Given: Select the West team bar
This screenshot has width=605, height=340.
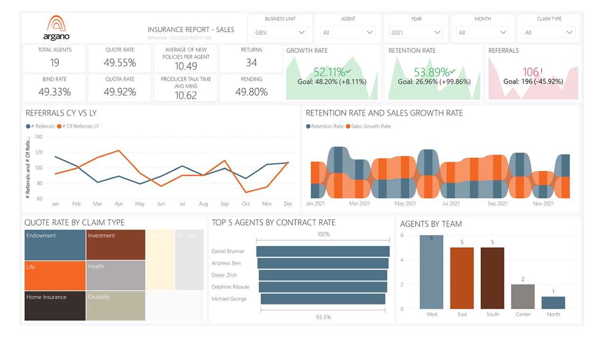Looking at the screenshot, I should [x=432, y=272].
